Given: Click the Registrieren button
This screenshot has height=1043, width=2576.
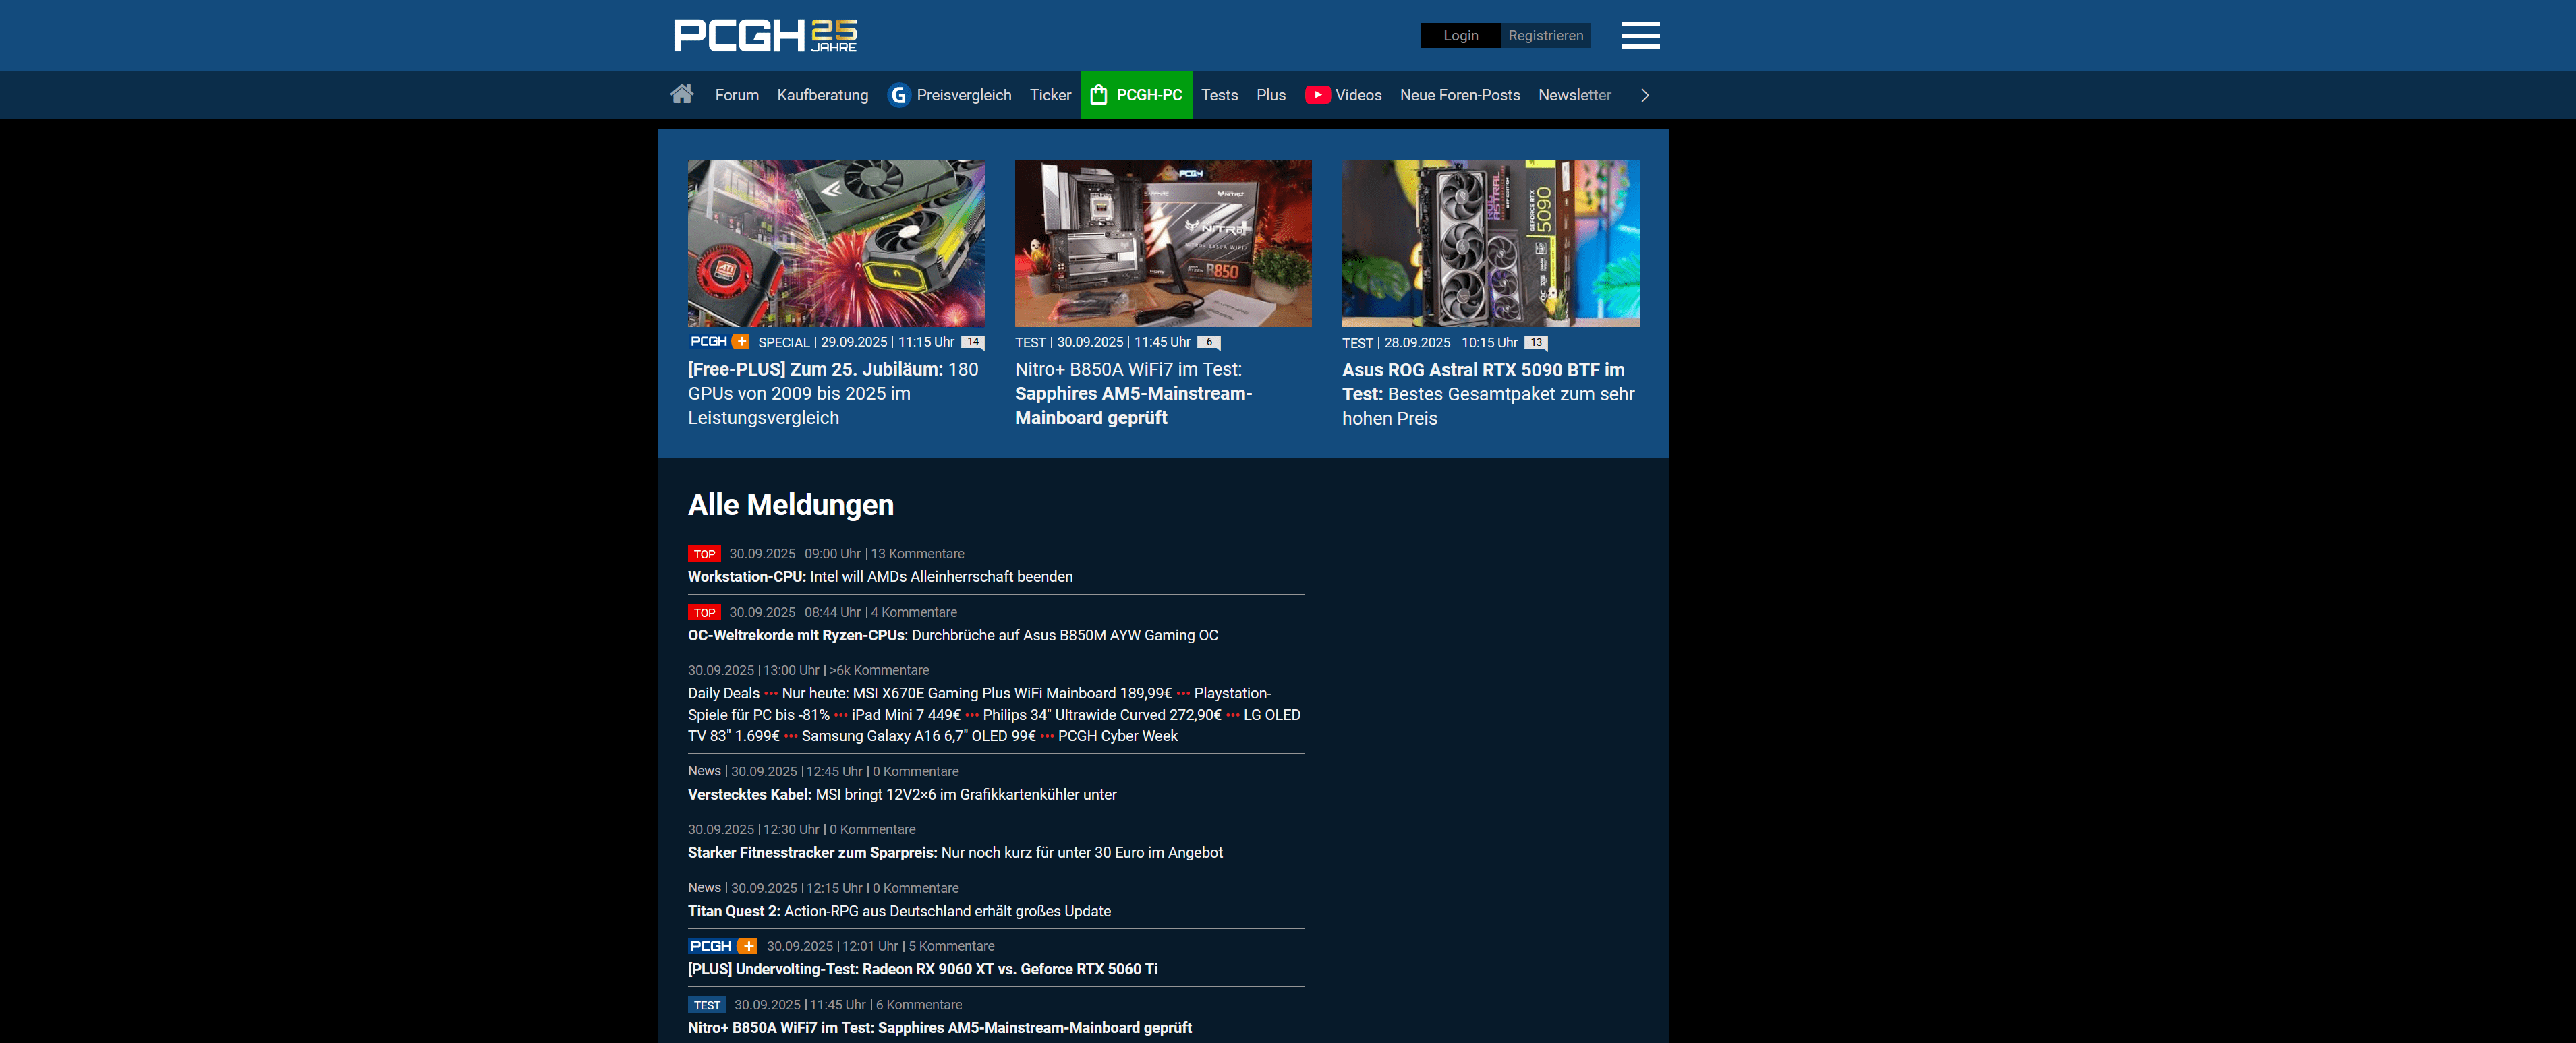Looking at the screenshot, I should pos(1545,36).
